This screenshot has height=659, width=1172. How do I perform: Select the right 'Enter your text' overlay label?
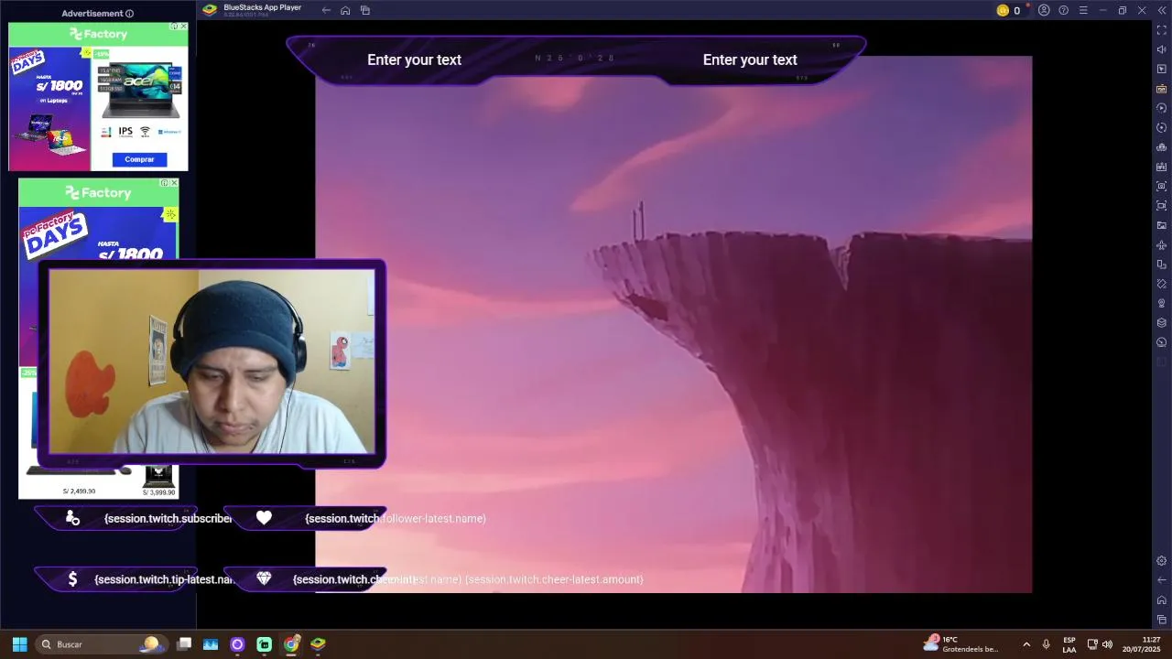click(x=750, y=59)
